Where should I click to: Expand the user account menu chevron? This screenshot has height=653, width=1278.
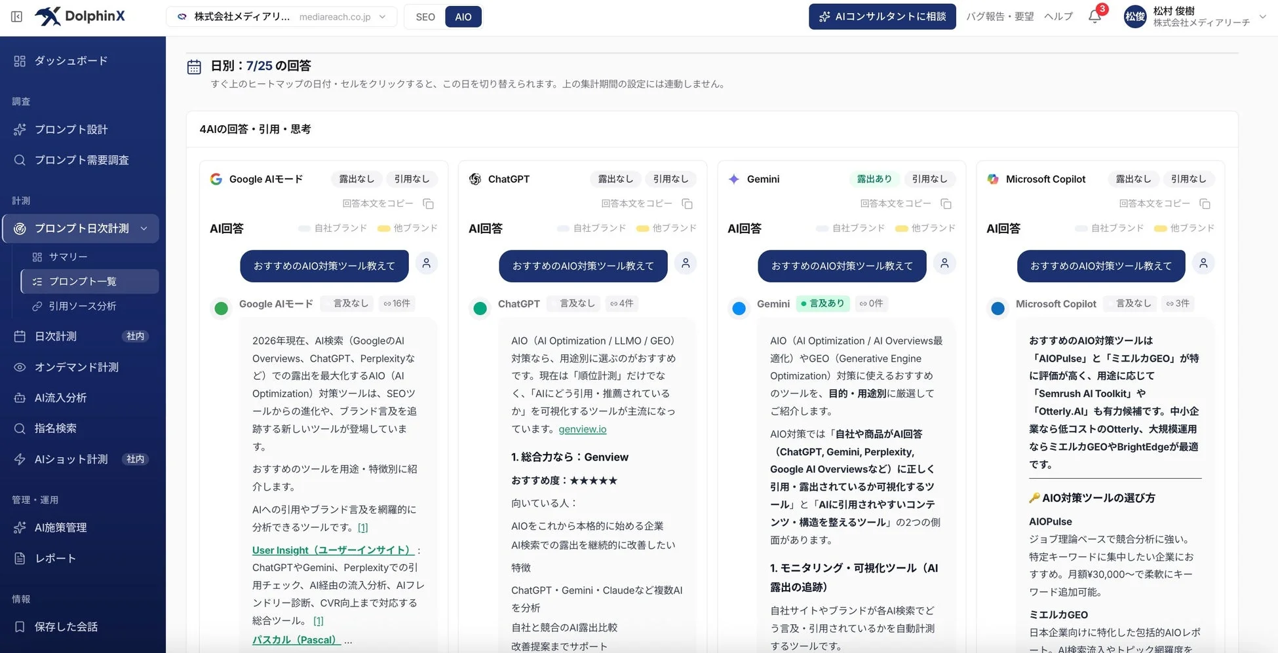[1263, 17]
